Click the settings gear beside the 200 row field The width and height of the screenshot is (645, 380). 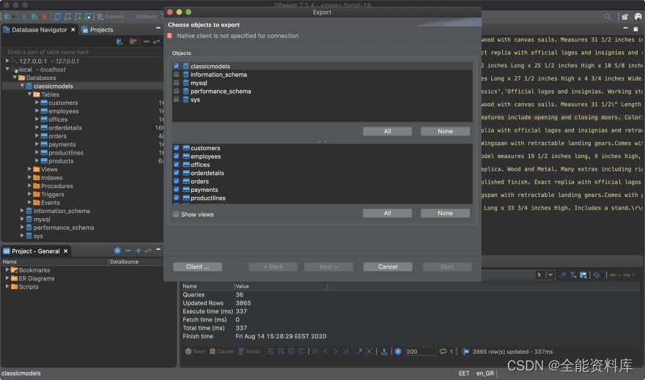(398, 351)
